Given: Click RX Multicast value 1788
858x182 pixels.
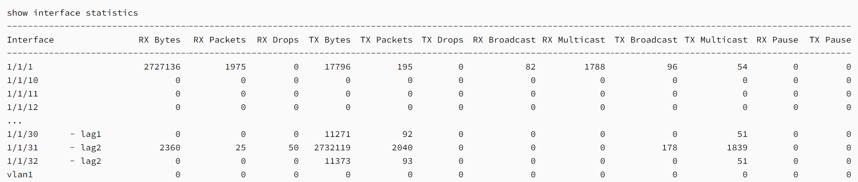Looking at the screenshot, I should [595, 67].
